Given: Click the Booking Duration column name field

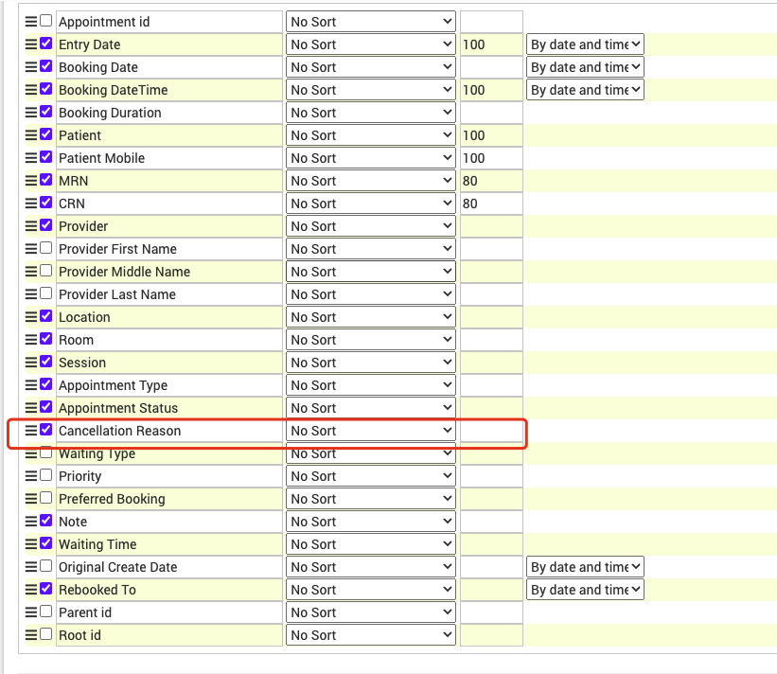Looking at the screenshot, I should pyautogui.click(x=169, y=113).
